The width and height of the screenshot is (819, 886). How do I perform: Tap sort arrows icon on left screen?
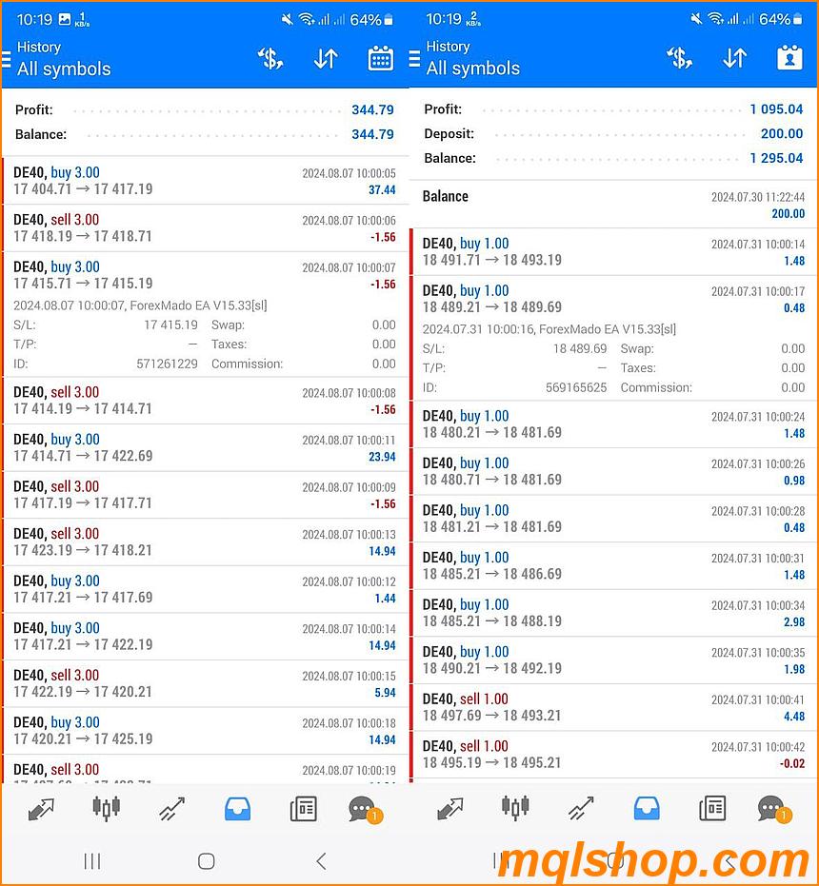tap(326, 59)
